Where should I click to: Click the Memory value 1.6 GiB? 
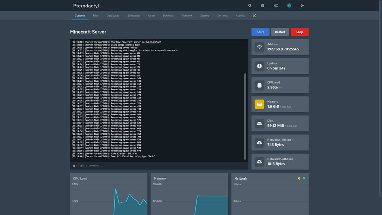273,106
